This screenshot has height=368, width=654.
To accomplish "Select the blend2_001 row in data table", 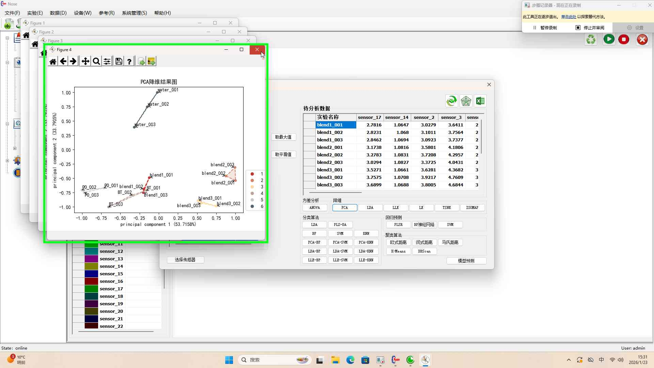I will coord(330,147).
